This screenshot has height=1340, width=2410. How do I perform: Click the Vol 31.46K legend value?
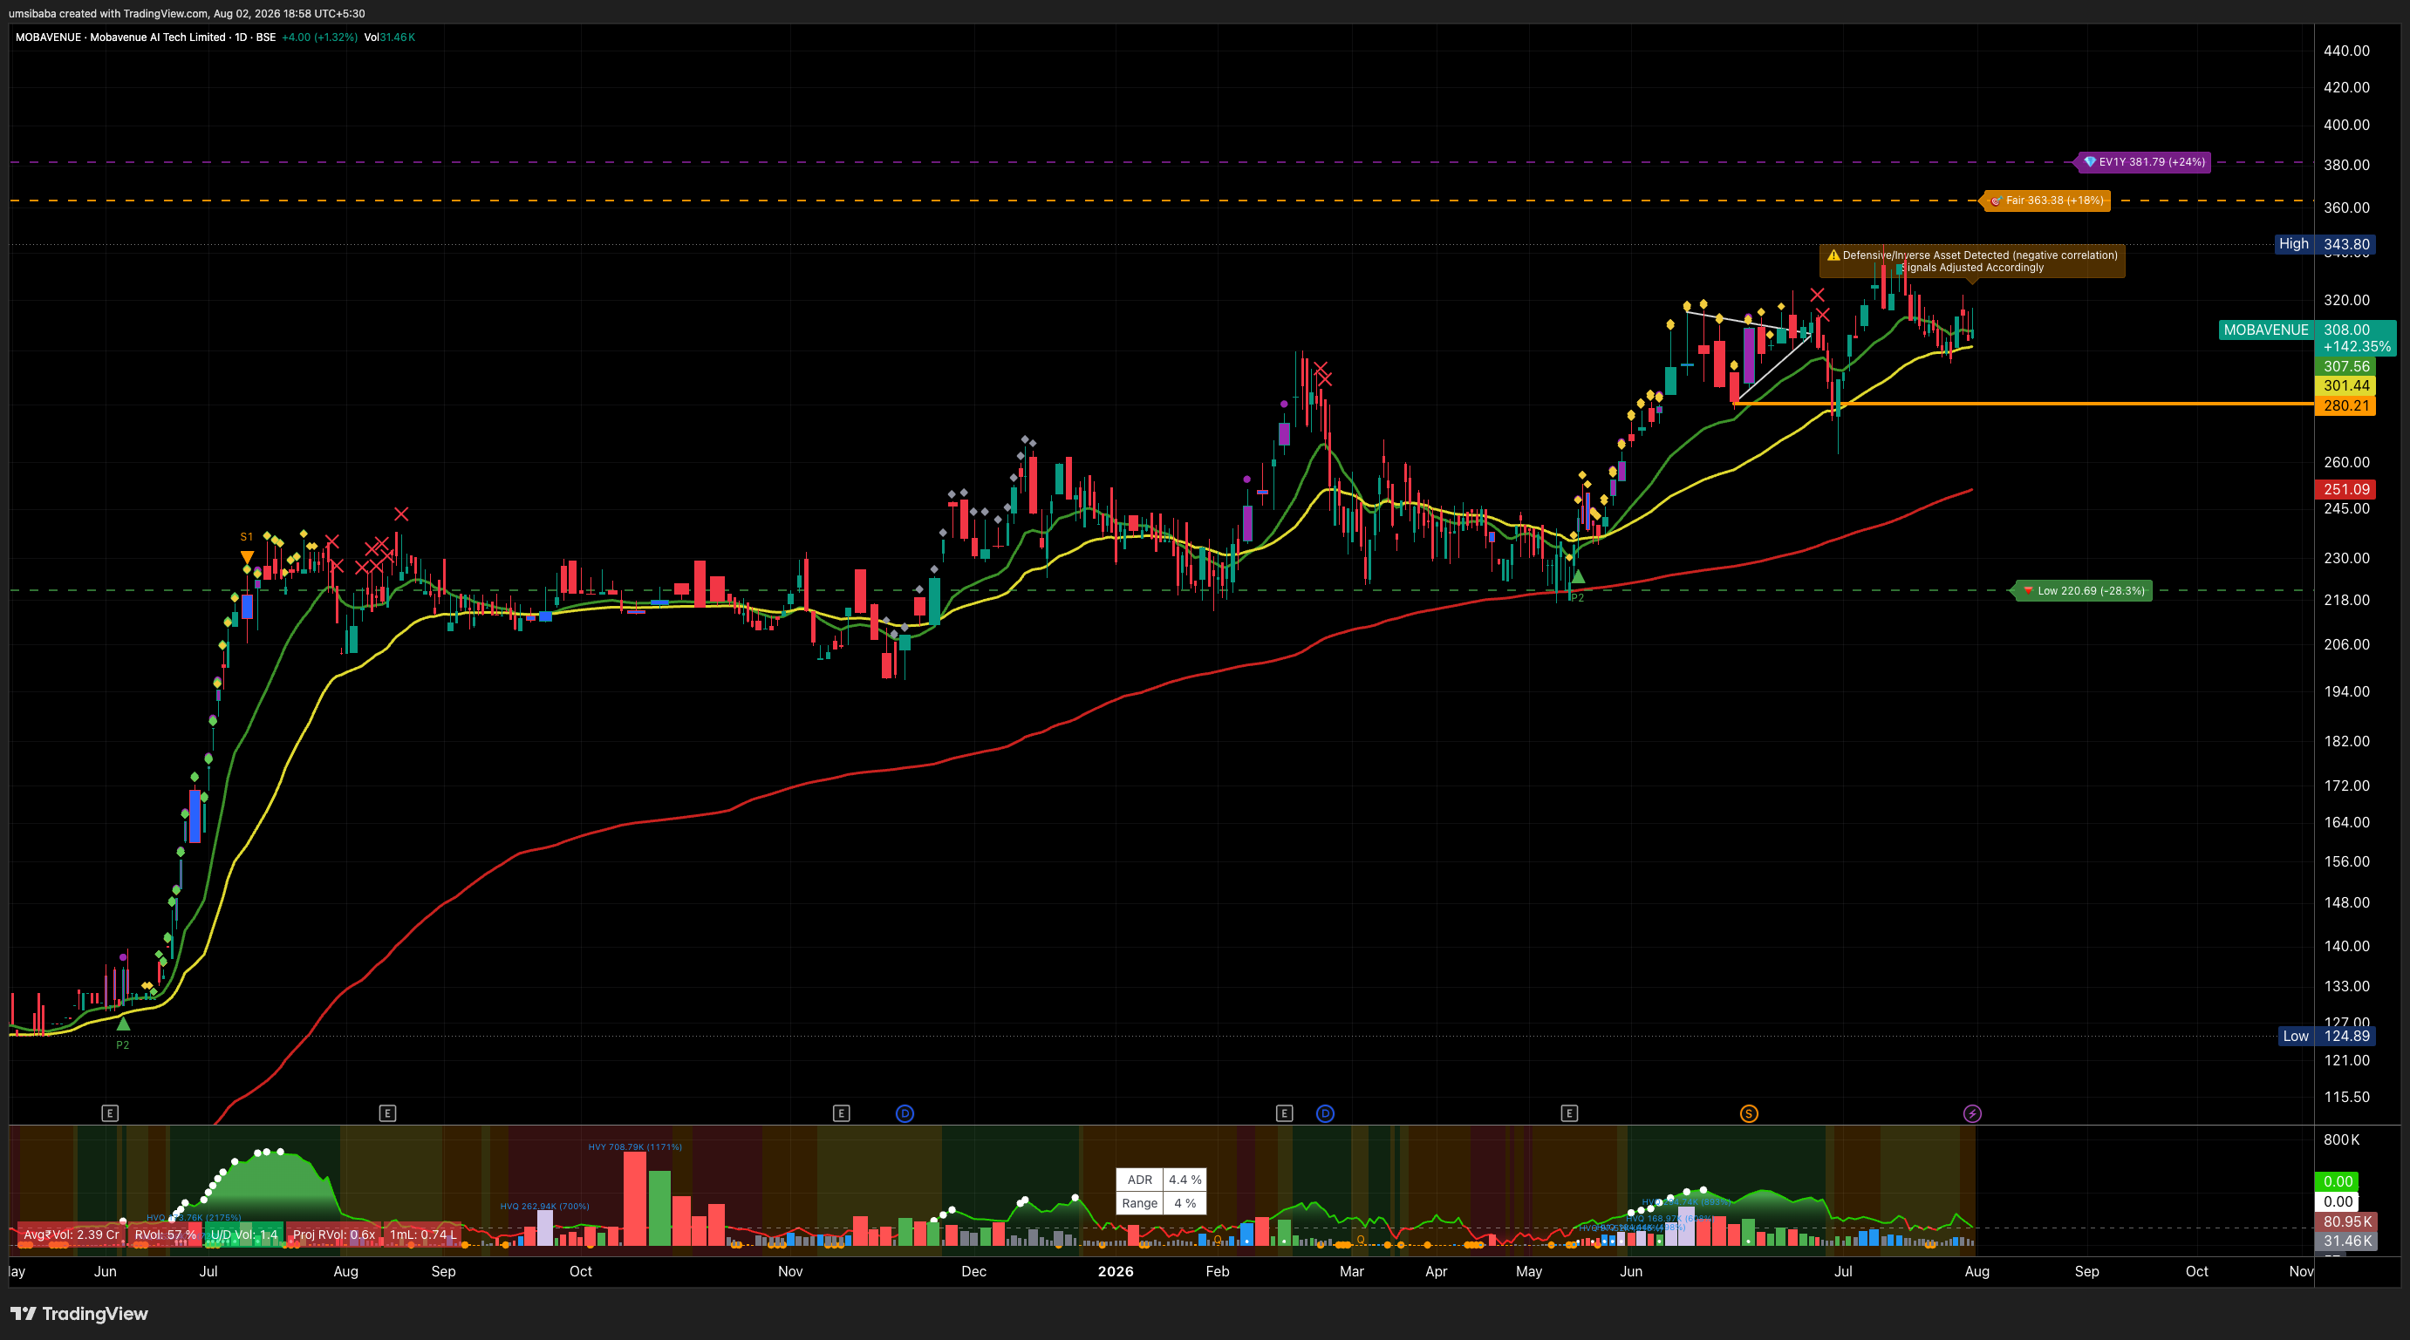click(x=390, y=37)
